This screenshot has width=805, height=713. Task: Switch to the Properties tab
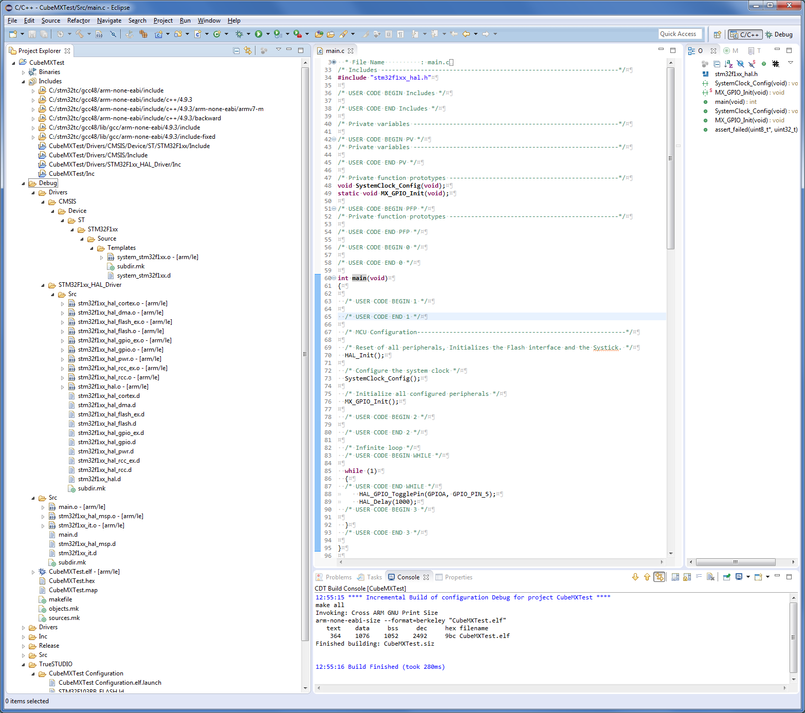coord(454,577)
